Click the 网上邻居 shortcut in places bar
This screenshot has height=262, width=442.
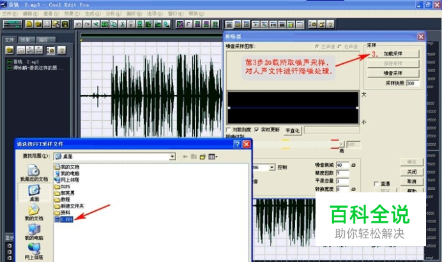coord(34,251)
